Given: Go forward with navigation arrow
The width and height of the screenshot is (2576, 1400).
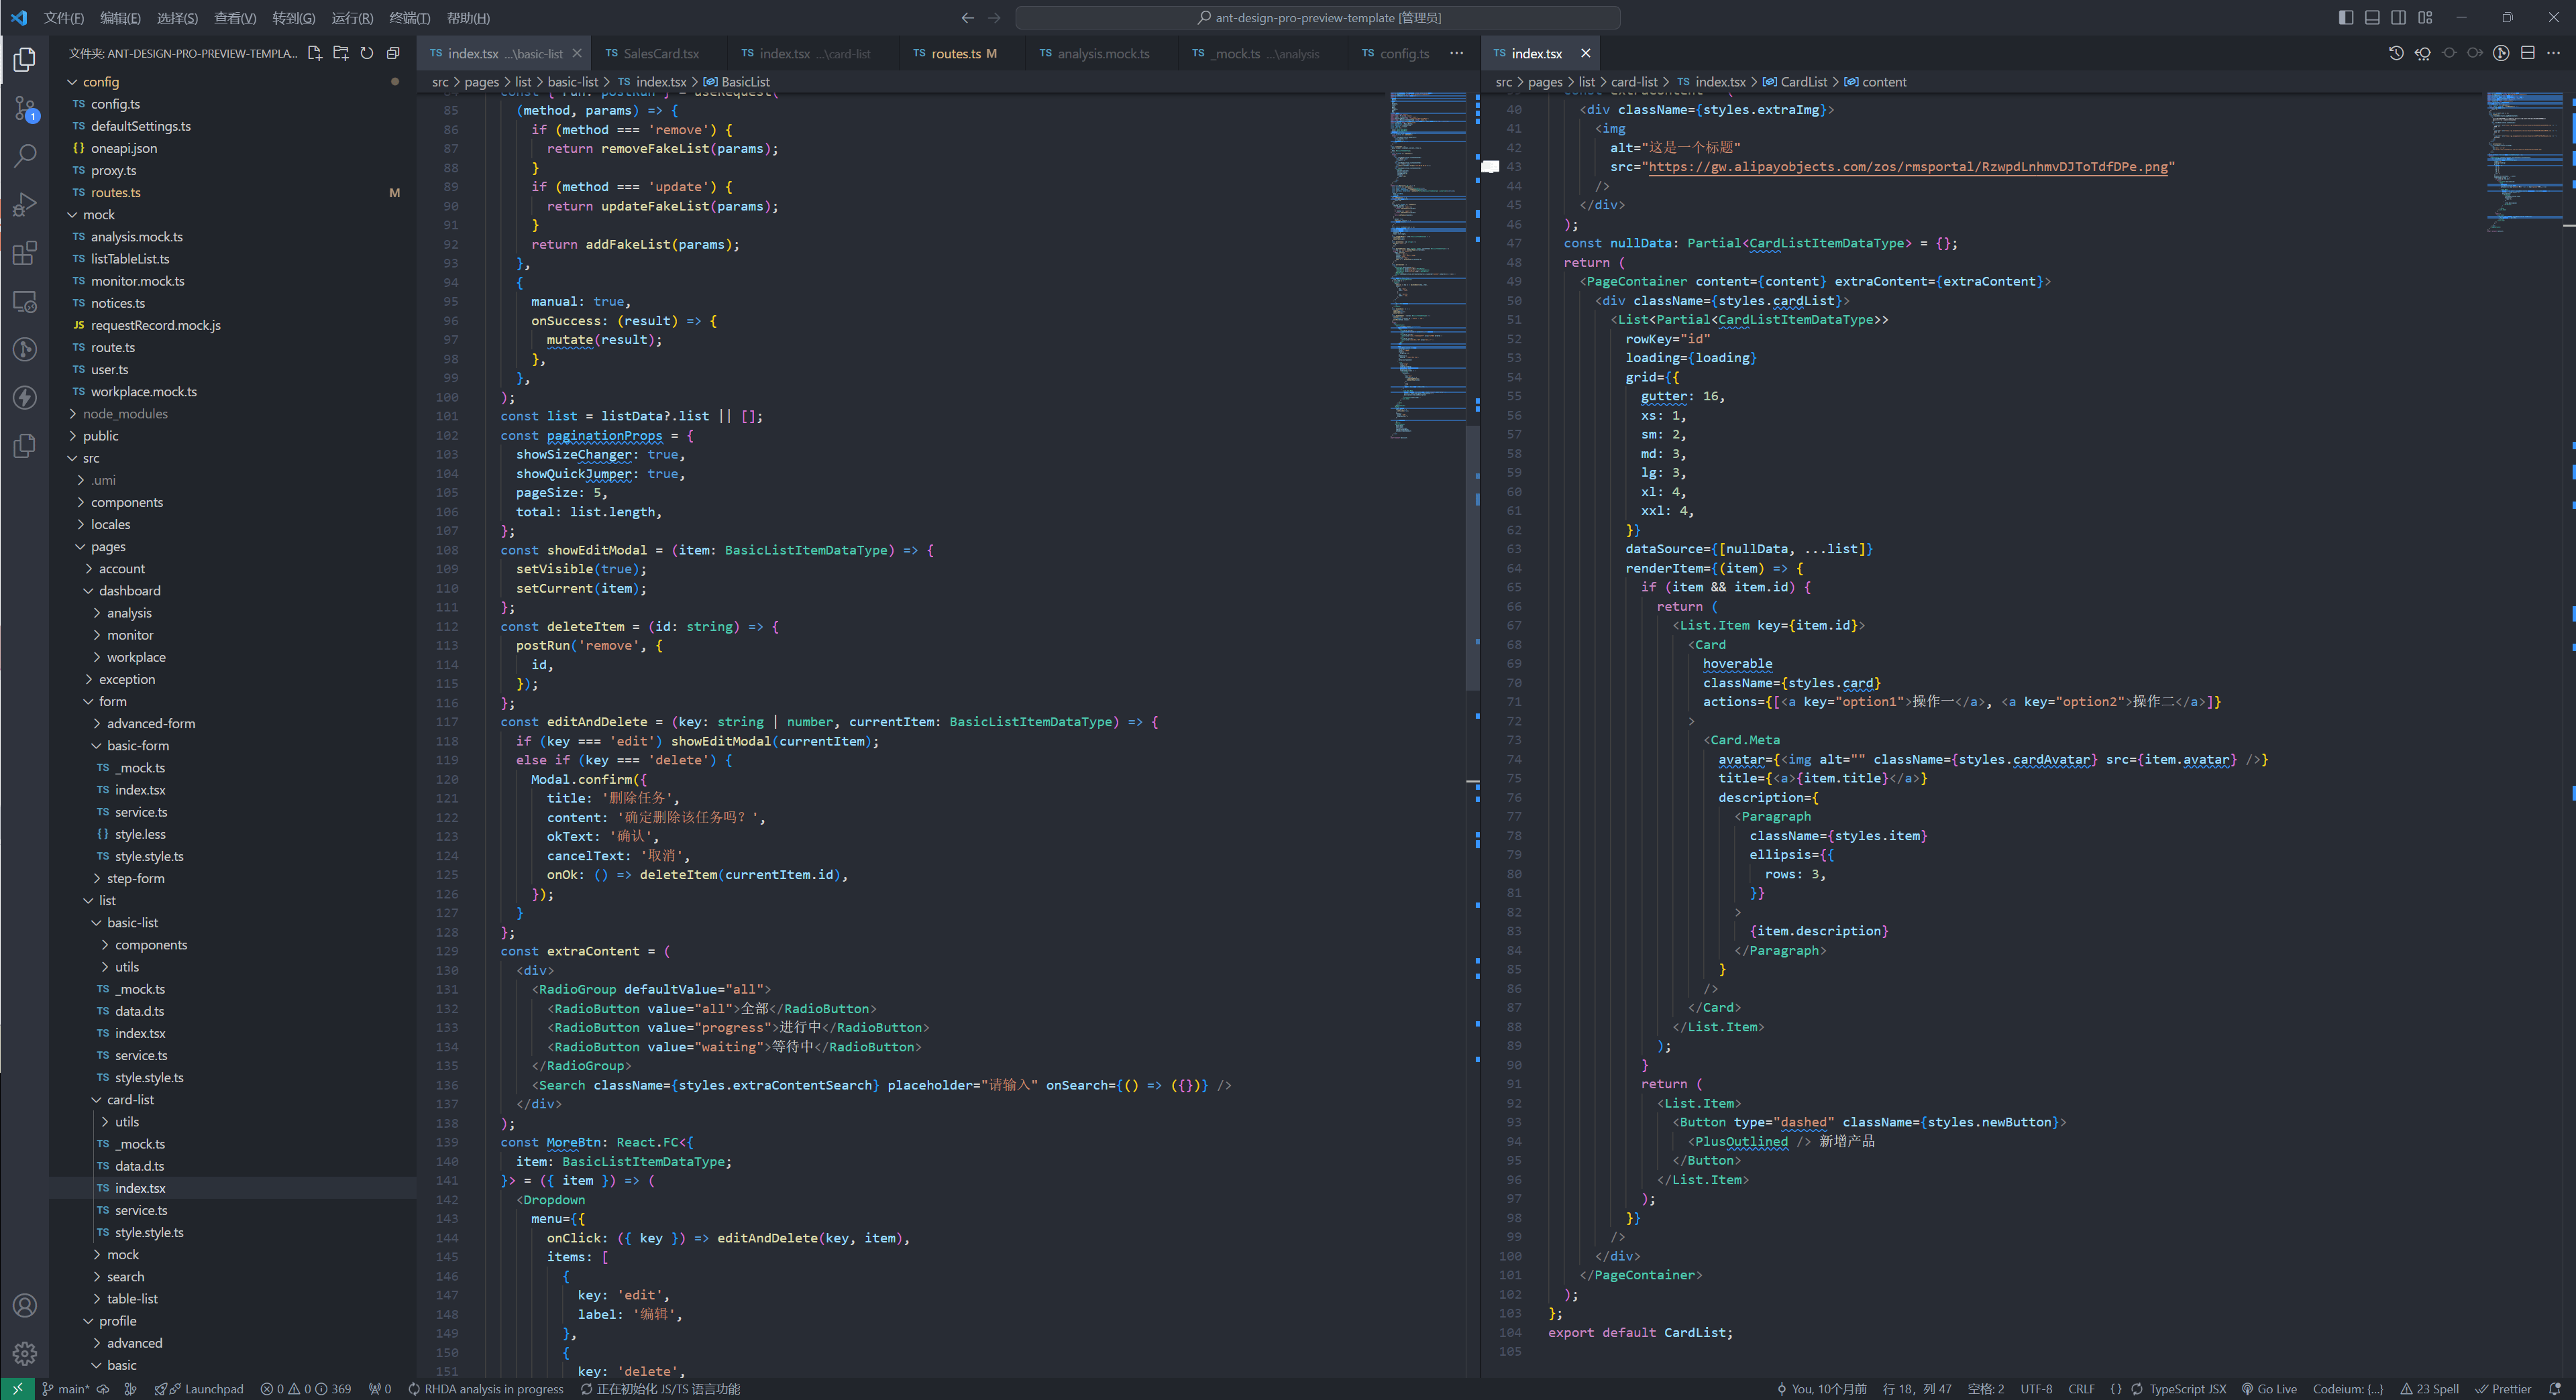Looking at the screenshot, I should tap(994, 18).
